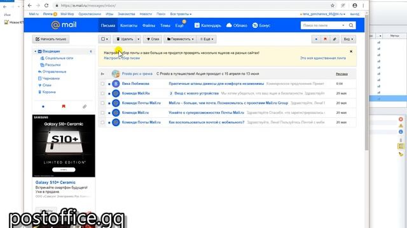Check the Mail.ru – больше, чем почта message checkbox
This screenshot has height=228, width=407.
pos(102,103)
